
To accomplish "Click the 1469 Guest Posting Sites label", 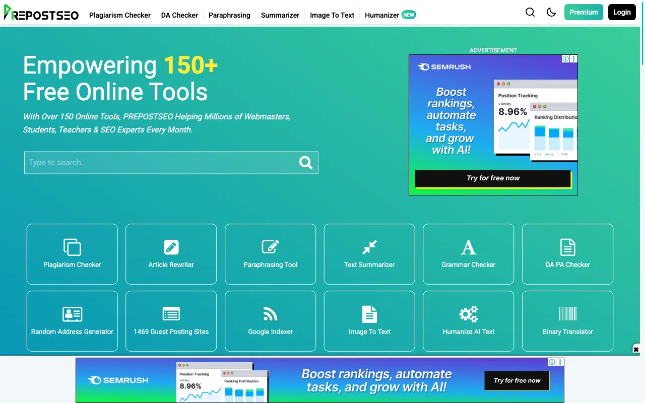I will [x=171, y=331].
